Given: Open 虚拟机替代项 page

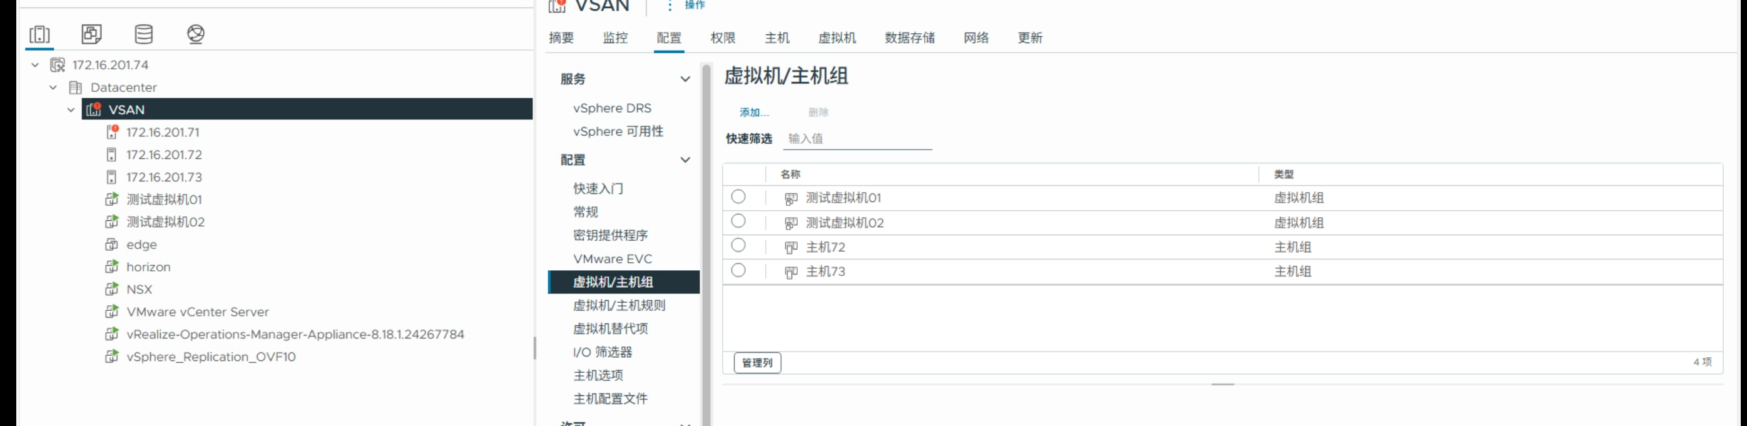Looking at the screenshot, I should click(x=610, y=329).
